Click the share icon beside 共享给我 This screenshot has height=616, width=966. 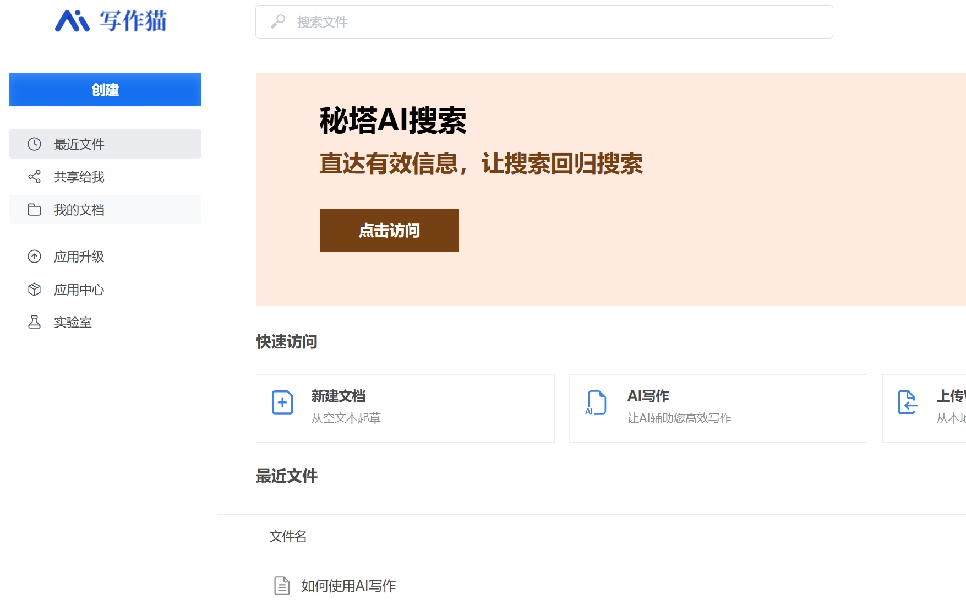pos(34,177)
